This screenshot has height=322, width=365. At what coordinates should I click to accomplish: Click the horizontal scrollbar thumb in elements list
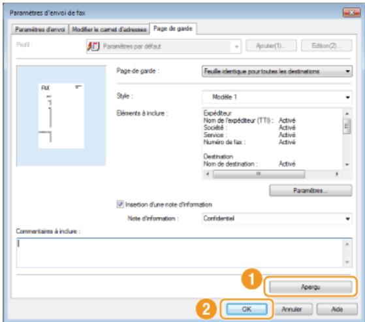coord(259,174)
